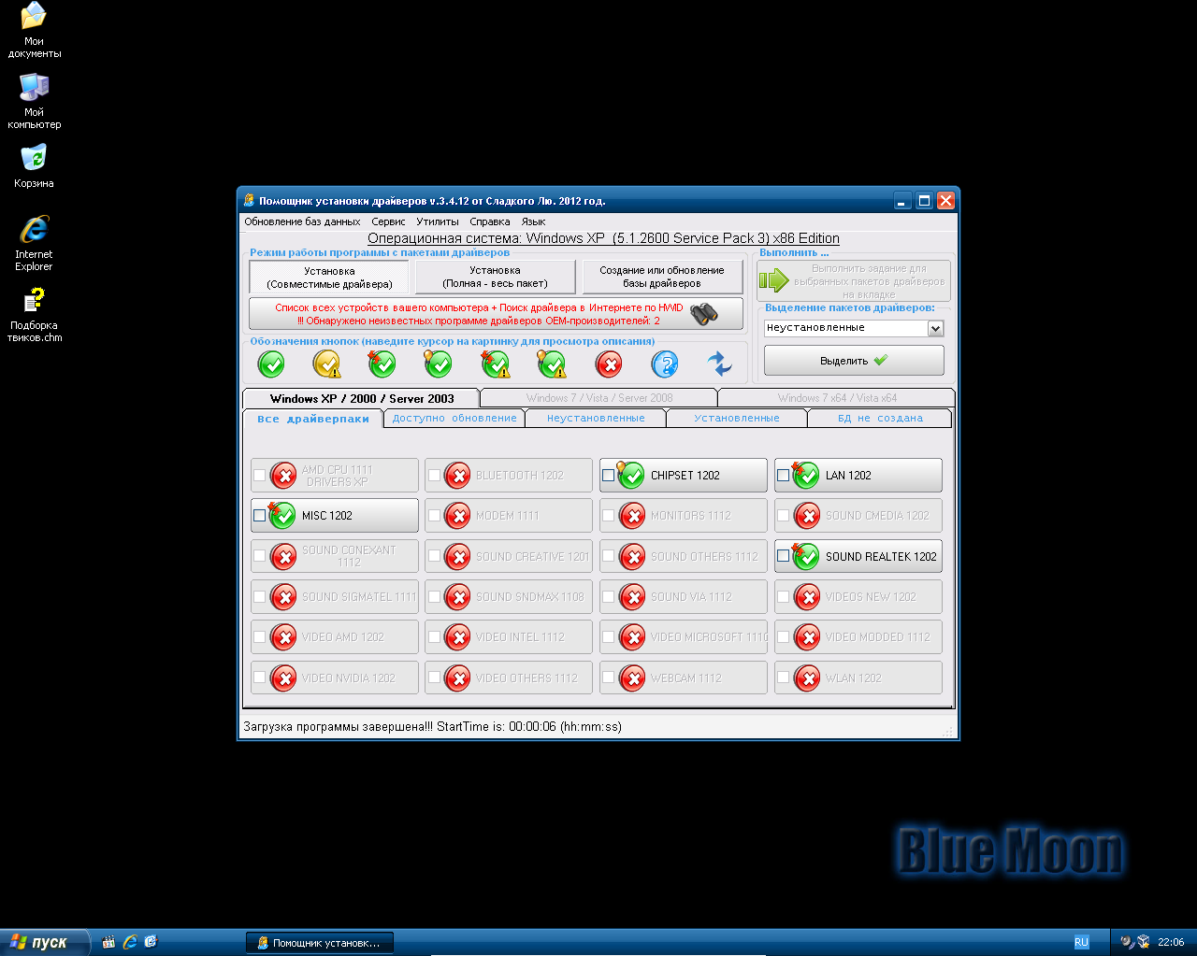Click the green arrow execute task icon

773,280
